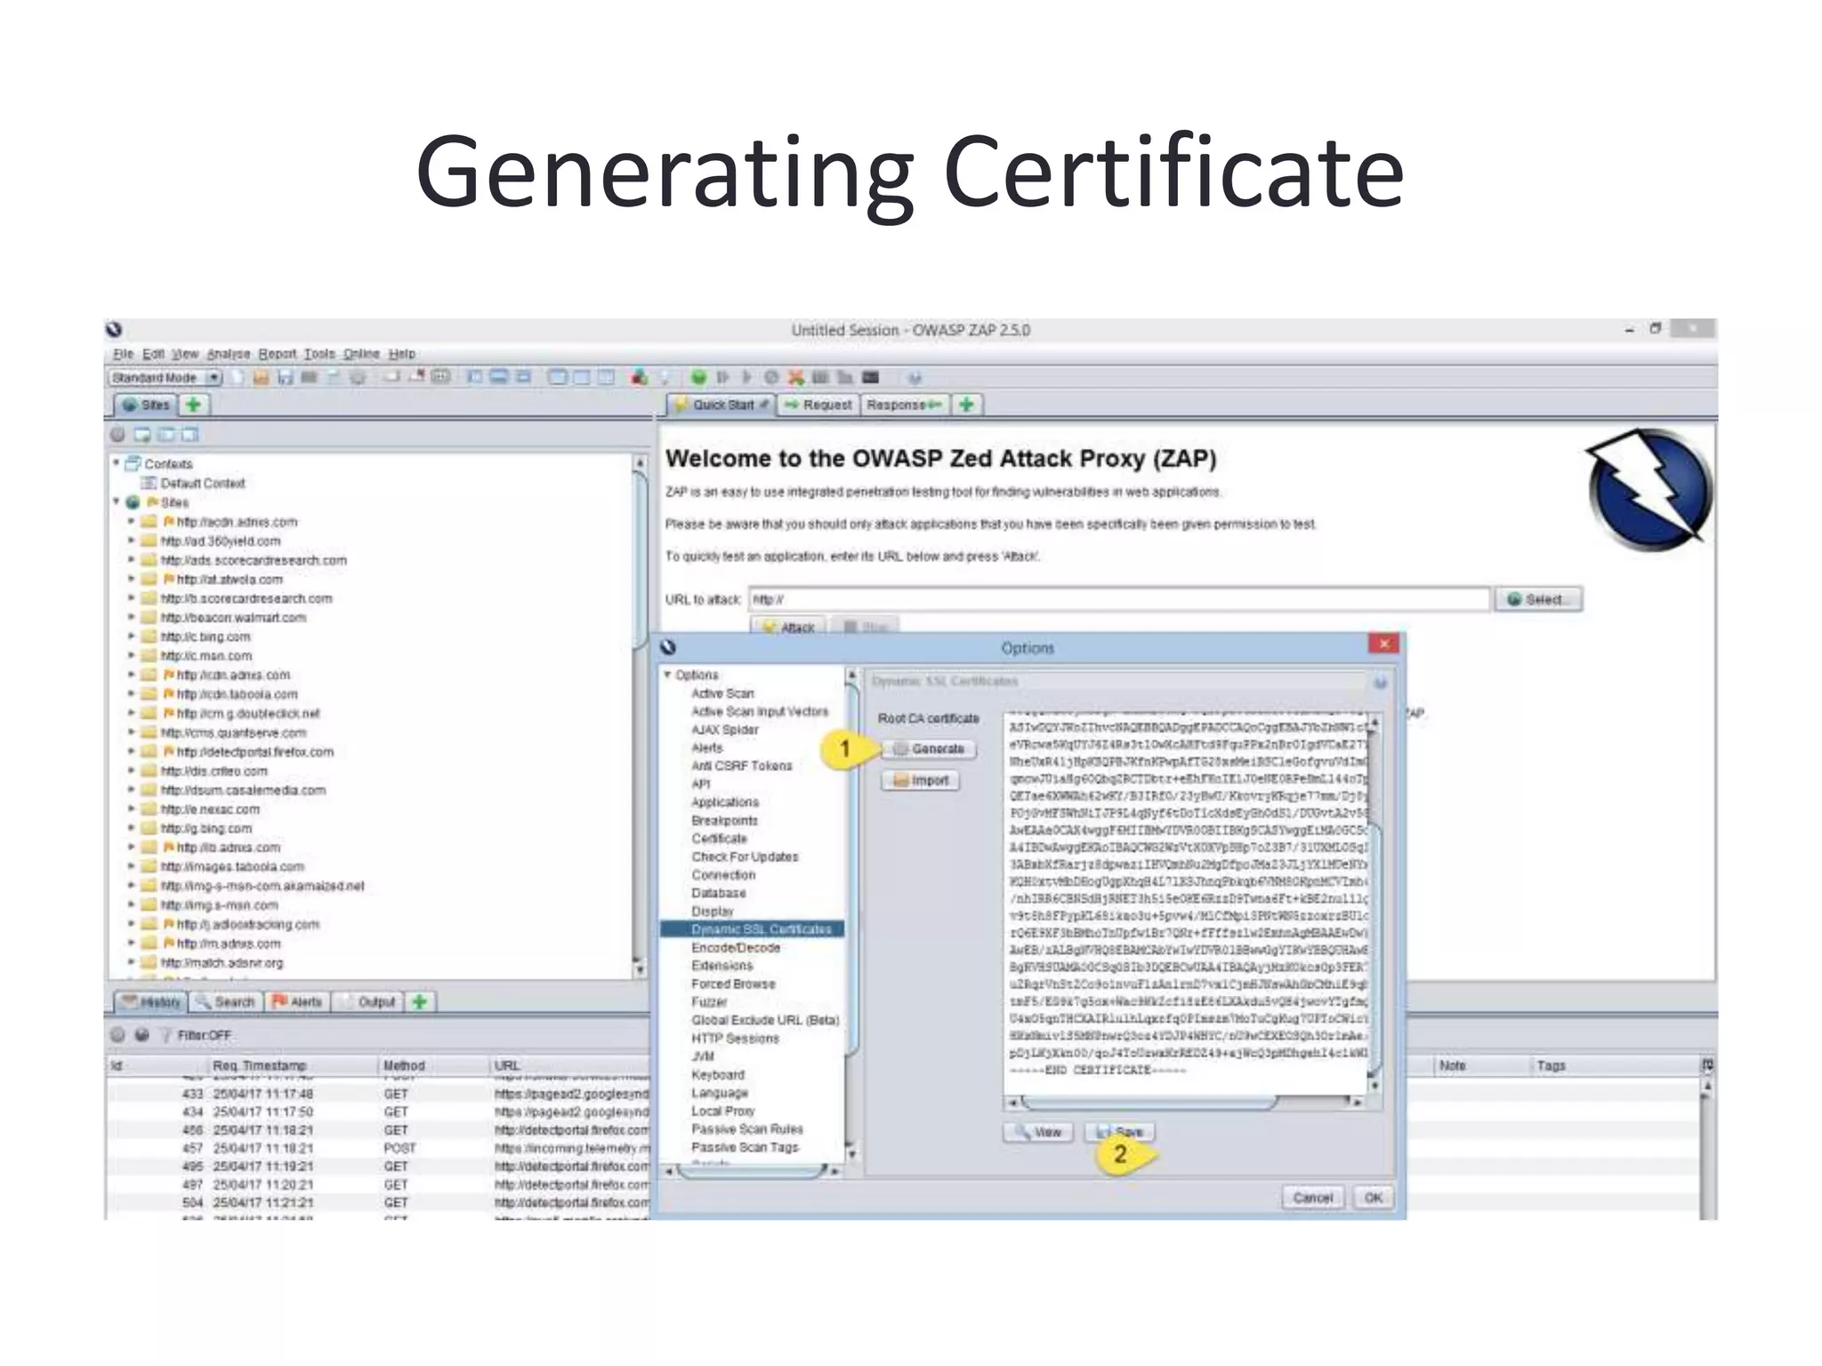
Task: Select Connection in Options list
Action: 723,875
